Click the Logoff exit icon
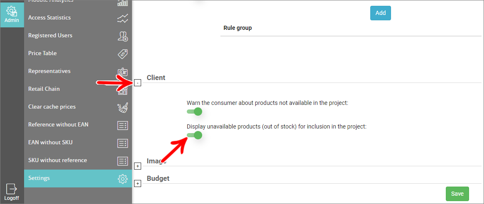Screen dimensions: 484x204 [12, 189]
